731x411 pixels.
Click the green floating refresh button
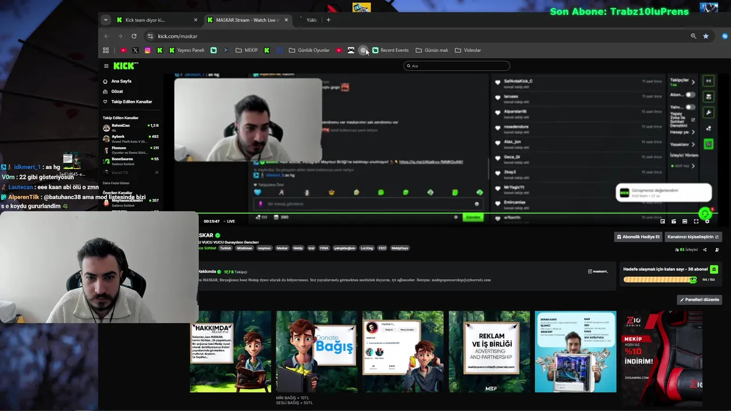pos(705,214)
